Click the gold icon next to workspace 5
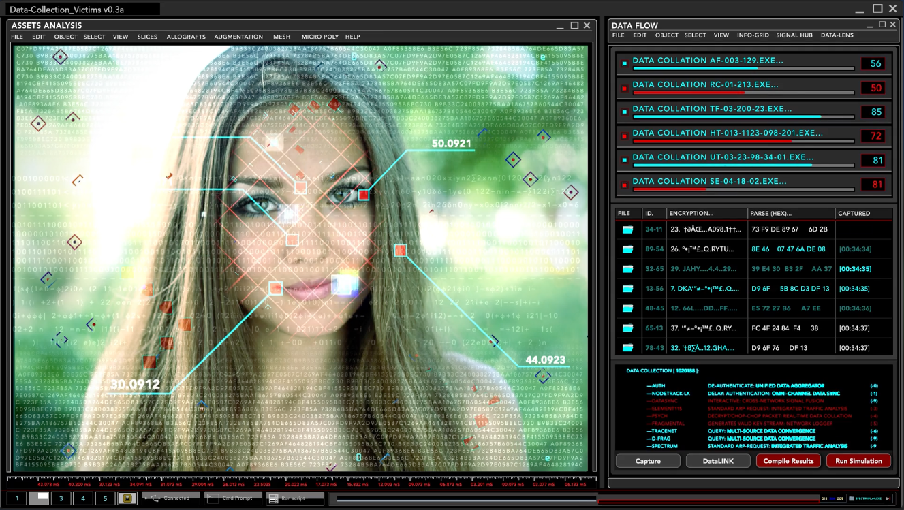The width and height of the screenshot is (904, 510). 127,498
